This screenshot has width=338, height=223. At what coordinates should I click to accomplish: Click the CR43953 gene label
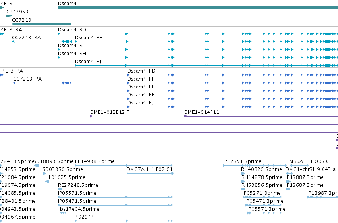coord(17,12)
